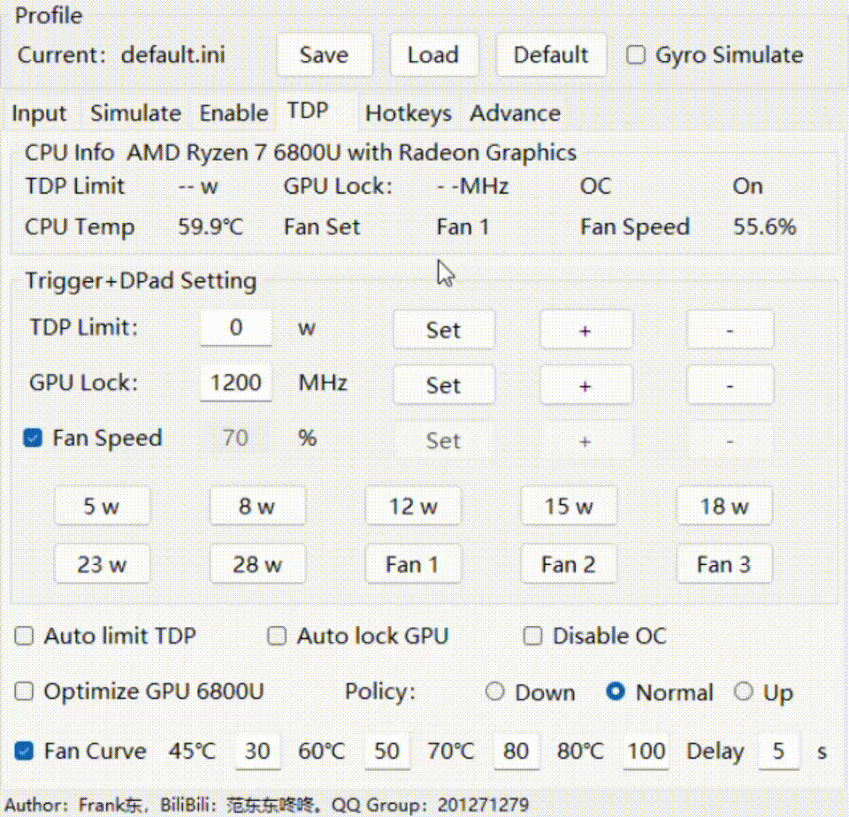
Task: Open the Hotkeys tab
Action: click(409, 113)
